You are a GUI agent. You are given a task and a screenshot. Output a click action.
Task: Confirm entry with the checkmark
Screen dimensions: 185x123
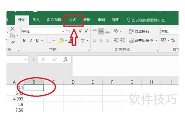(x=54, y=59)
